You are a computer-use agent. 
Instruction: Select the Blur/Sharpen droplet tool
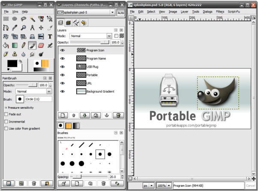tap(24, 54)
